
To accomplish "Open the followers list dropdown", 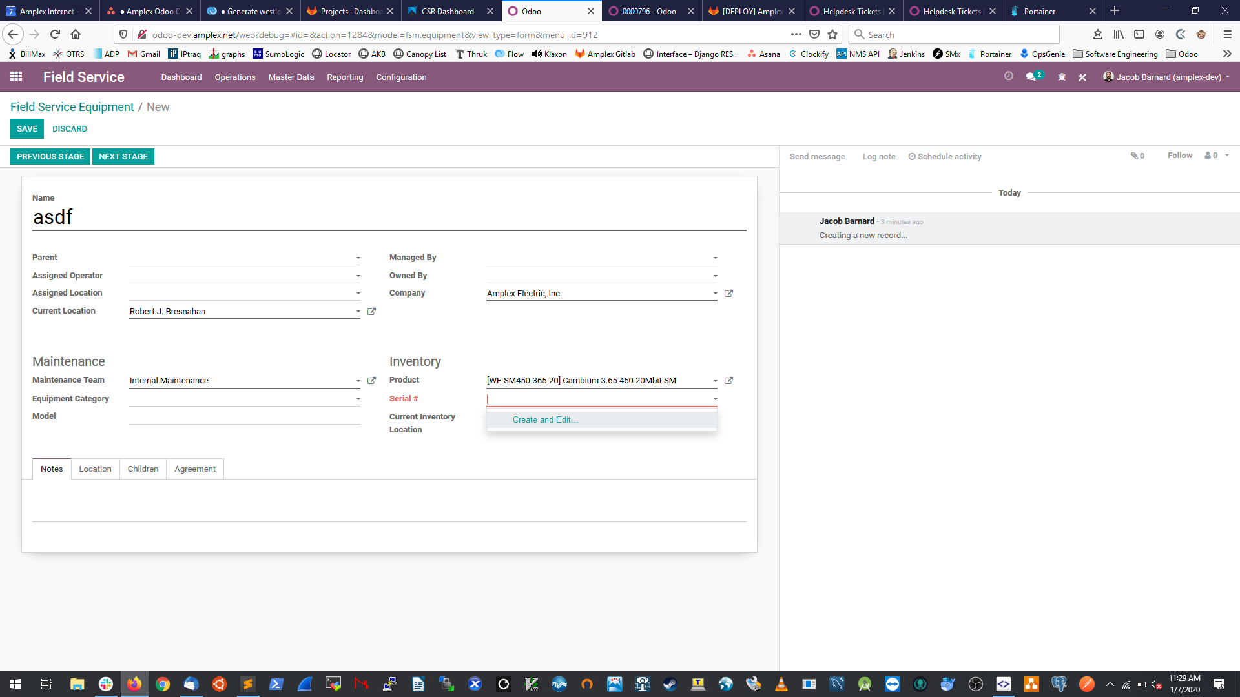I will pyautogui.click(x=1213, y=155).
